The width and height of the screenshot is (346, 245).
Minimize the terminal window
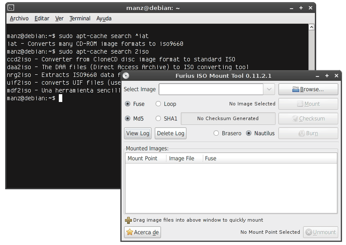click(292, 8)
